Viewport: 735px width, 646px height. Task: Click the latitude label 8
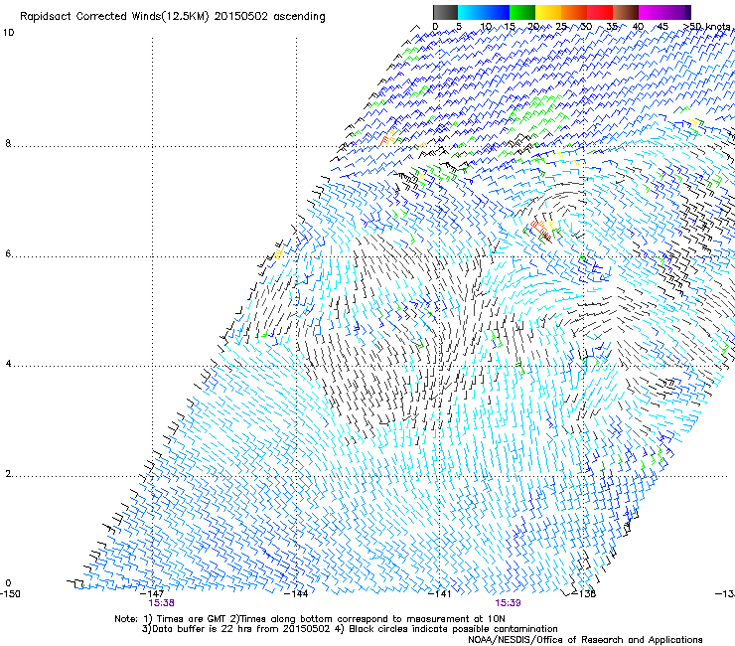coord(8,143)
